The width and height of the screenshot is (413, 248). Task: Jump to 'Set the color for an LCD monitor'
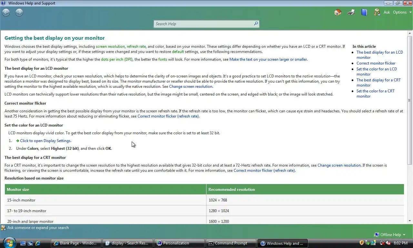pyautogui.click(x=377, y=72)
